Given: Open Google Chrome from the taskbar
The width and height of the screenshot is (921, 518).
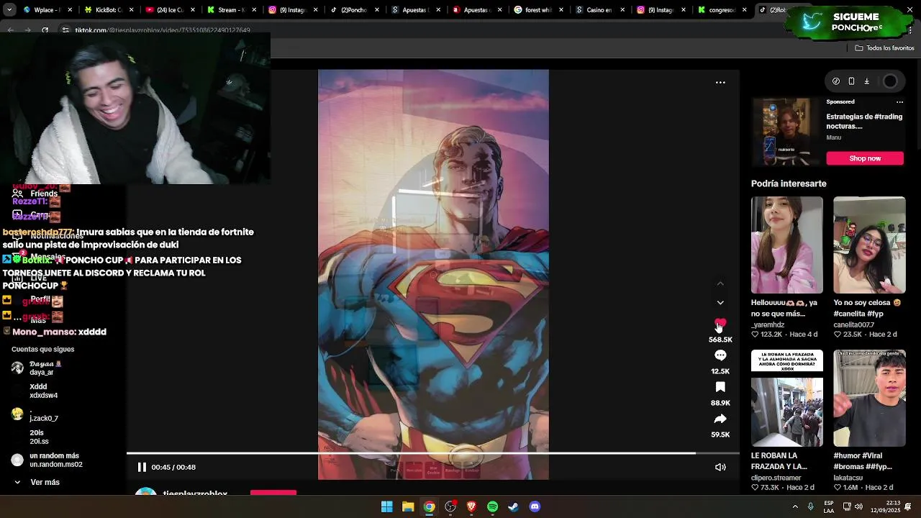Looking at the screenshot, I should [x=429, y=506].
